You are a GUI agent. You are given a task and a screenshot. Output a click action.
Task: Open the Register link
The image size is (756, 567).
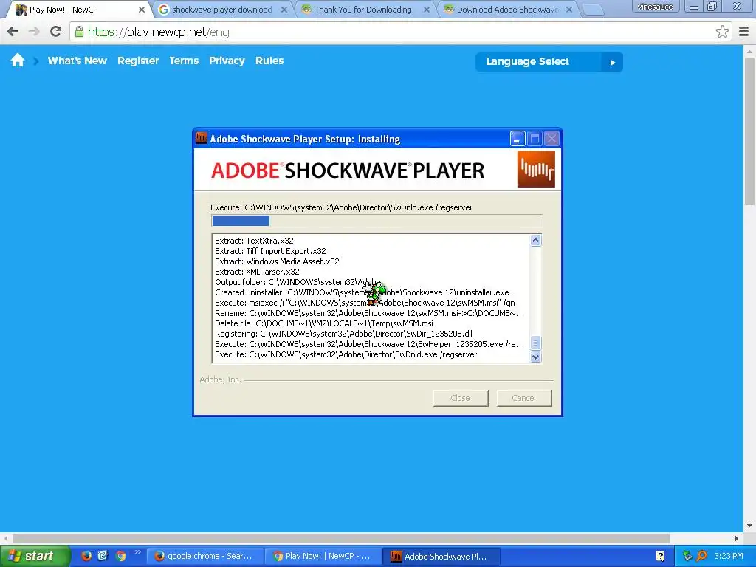(x=138, y=61)
